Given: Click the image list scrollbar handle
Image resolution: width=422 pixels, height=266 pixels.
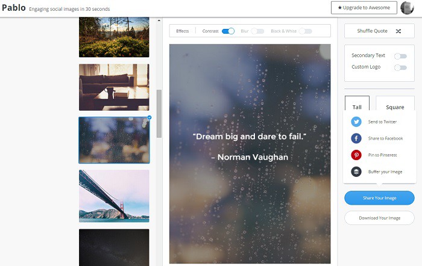Looking at the screenshot, I should coord(159,113).
